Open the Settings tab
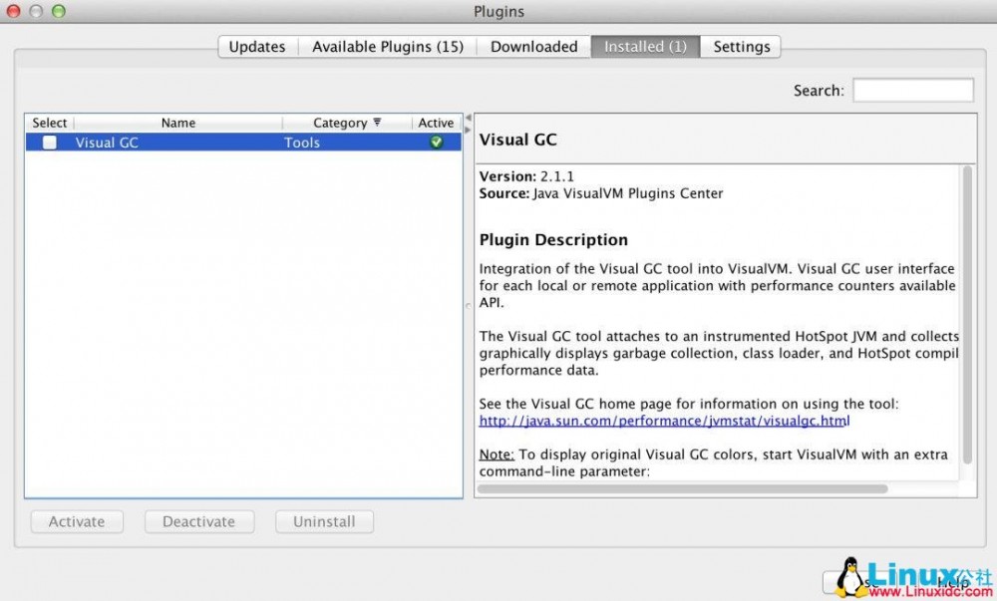 (741, 47)
